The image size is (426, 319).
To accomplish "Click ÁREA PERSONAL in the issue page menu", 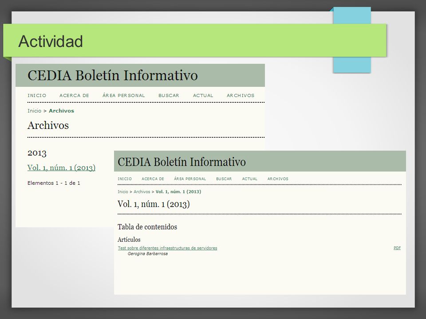I will pyautogui.click(x=190, y=179).
